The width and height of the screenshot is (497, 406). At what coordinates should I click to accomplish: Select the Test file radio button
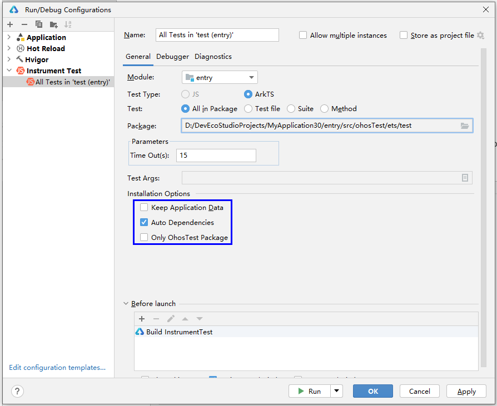[x=248, y=109]
